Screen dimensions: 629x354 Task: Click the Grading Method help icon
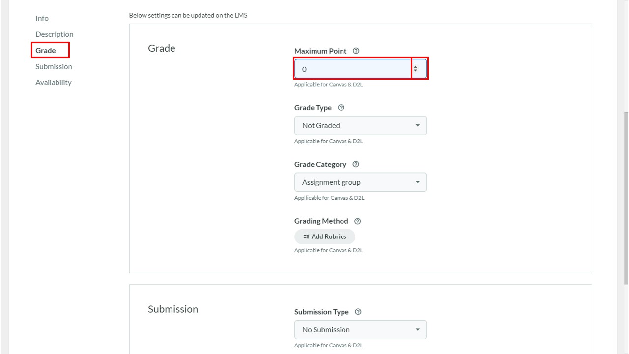click(x=357, y=221)
